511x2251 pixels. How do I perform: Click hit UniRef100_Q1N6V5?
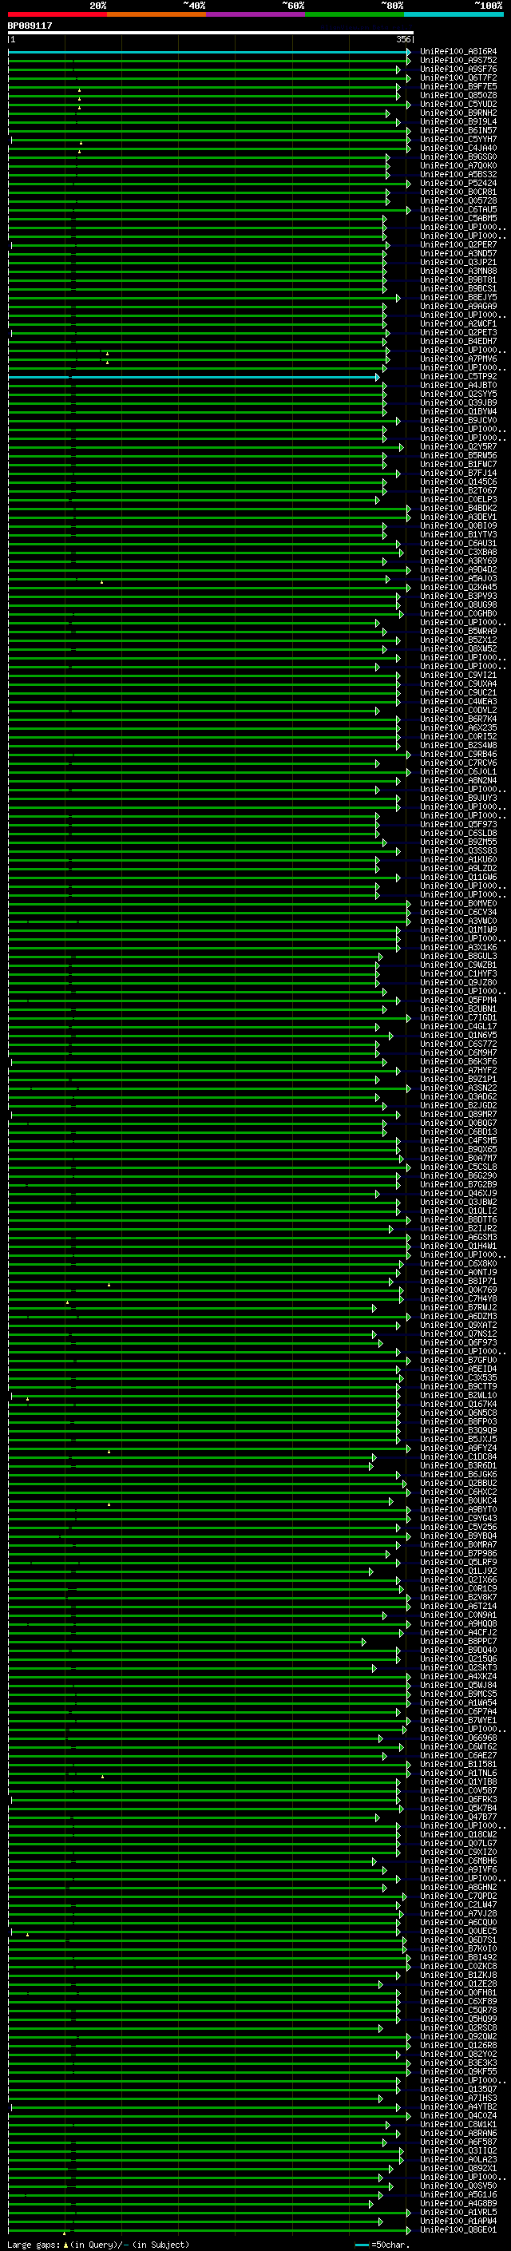[458, 1036]
